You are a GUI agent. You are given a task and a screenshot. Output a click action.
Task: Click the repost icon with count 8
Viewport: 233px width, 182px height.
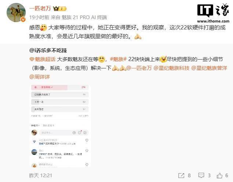(x=181, y=175)
